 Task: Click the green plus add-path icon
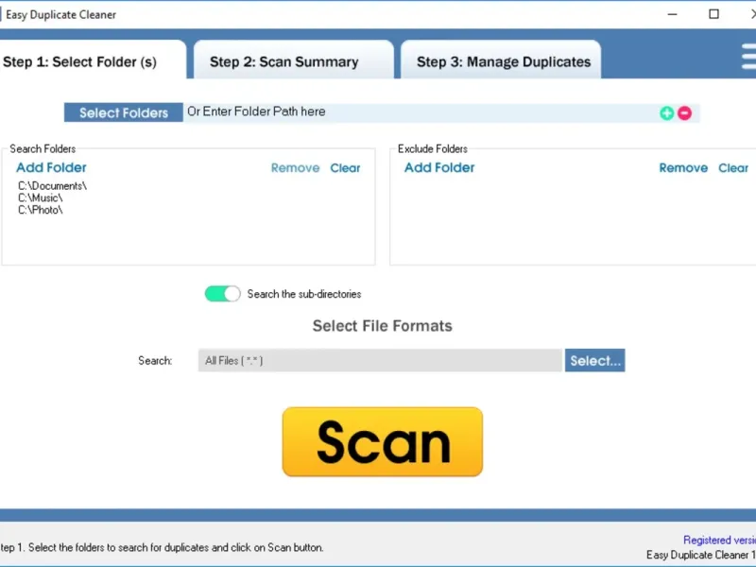pyautogui.click(x=667, y=113)
